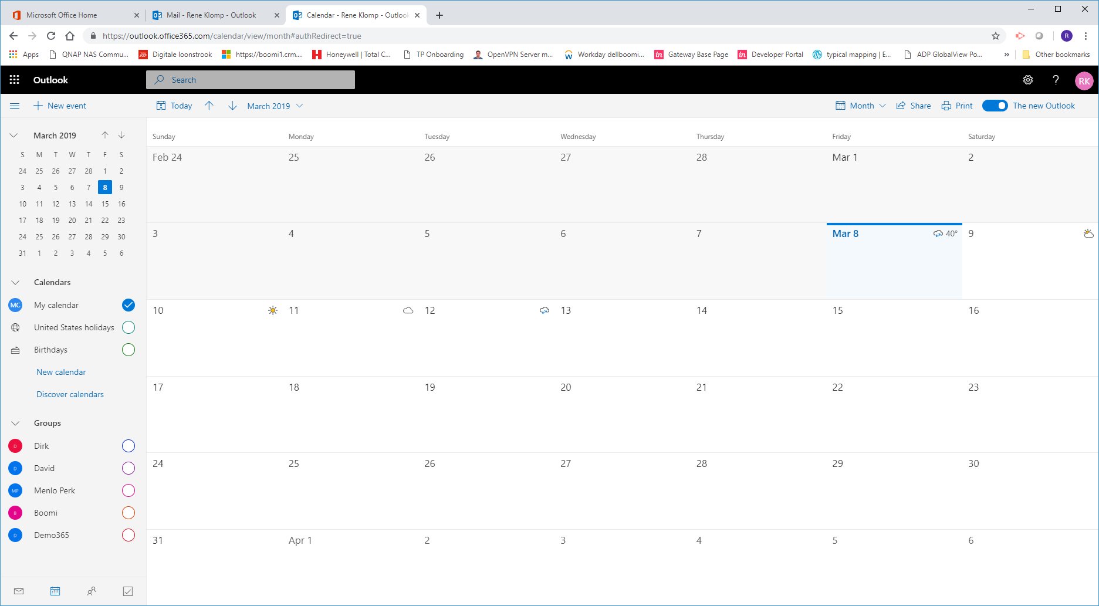Collapse the Groups section
The image size is (1099, 606).
tap(16, 423)
